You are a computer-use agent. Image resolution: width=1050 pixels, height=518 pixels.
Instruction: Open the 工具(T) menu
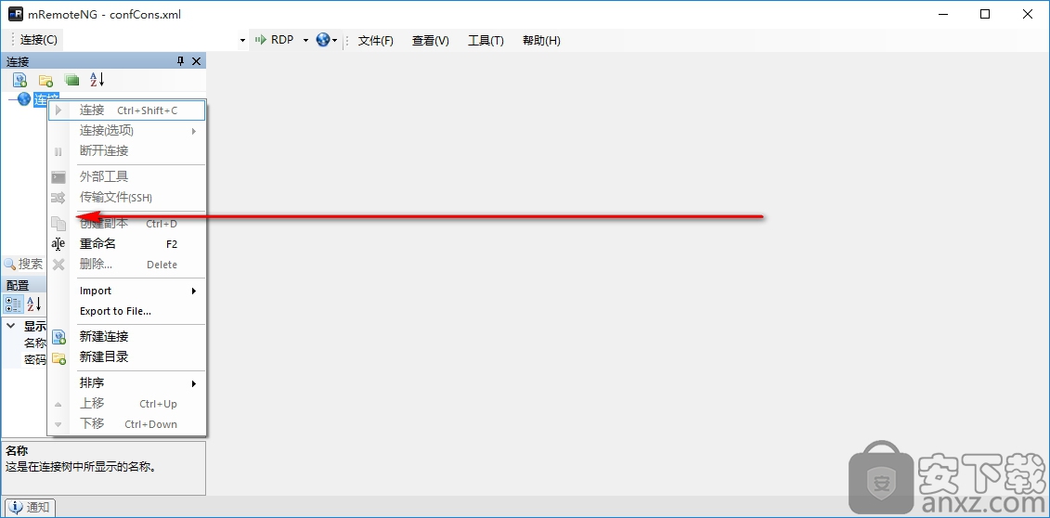coord(486,41)
